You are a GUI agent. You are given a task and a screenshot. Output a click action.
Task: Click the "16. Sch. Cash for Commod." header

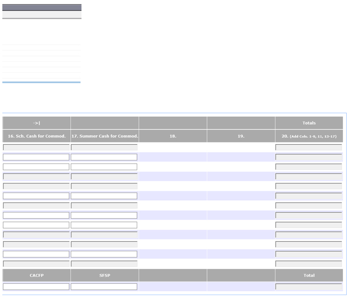pyautogui.click(x=36, y=136)
